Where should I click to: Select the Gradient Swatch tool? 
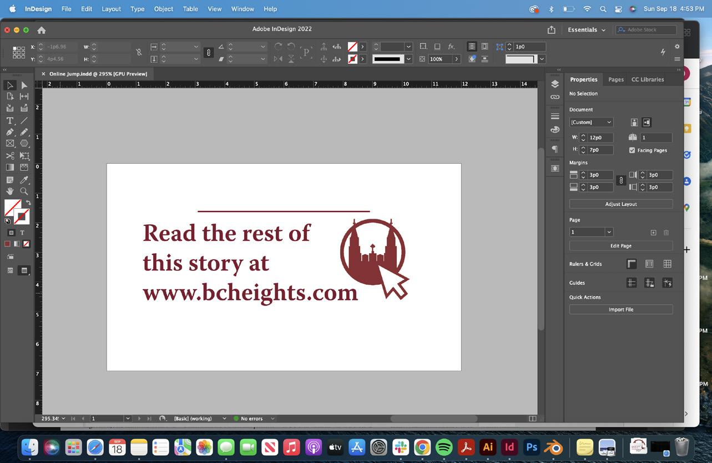[x=10, y=168]
